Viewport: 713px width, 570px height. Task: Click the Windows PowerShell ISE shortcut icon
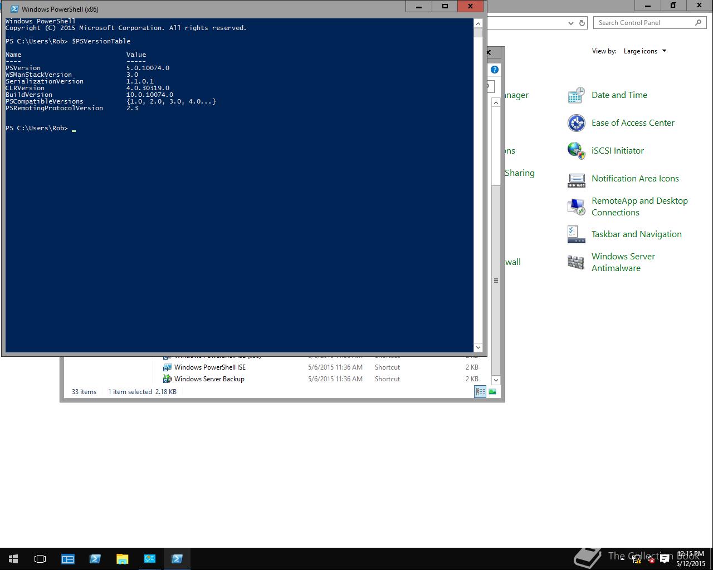pos(167,367)
